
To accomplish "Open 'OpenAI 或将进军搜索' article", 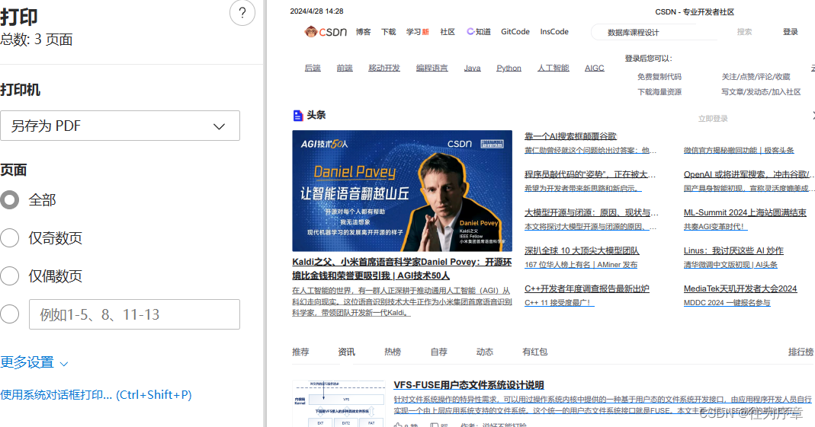I will pos(749,174).
